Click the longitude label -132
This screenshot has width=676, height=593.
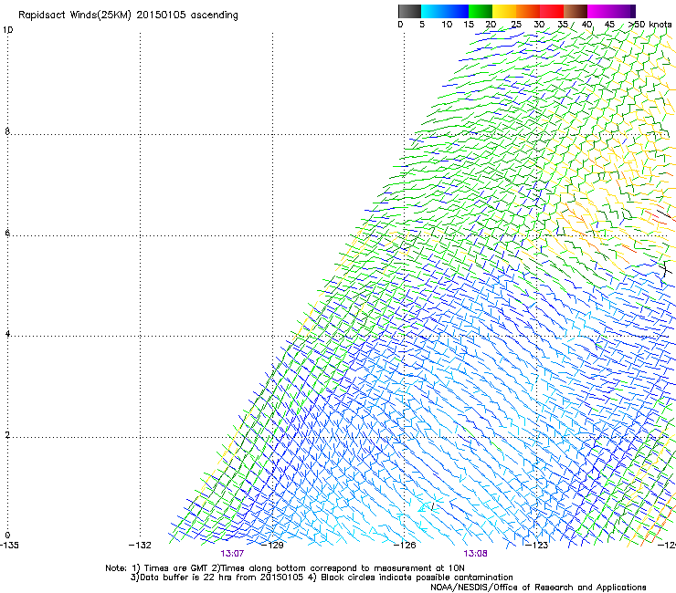(x=140, y=546)
